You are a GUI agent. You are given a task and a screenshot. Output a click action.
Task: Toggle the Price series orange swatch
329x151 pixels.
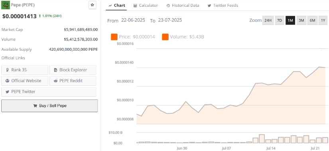(114, 37)
